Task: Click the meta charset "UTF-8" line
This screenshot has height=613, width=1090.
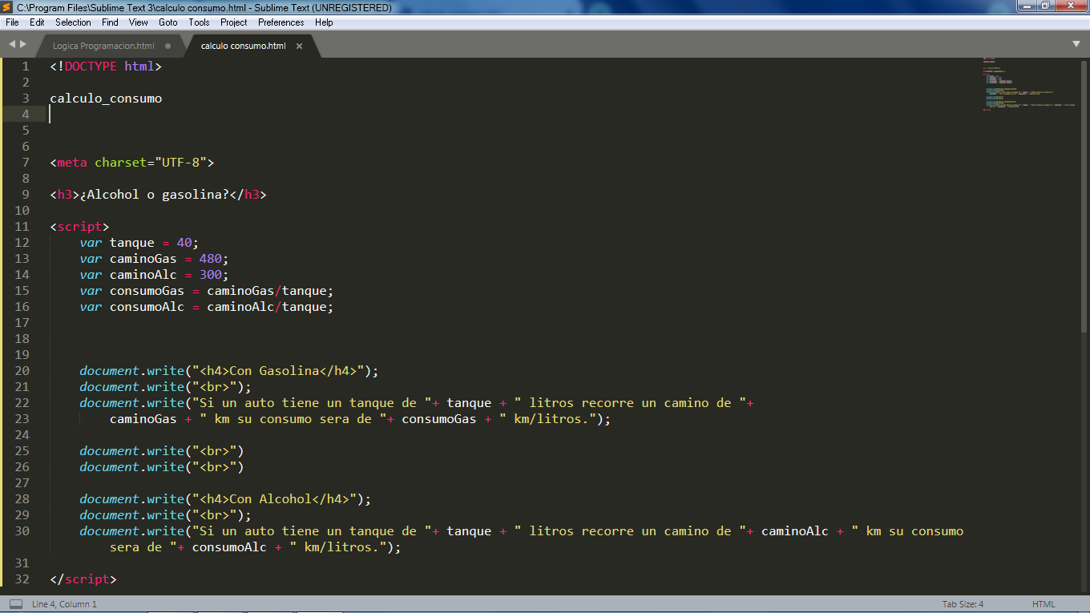Action: pos(132,163)
